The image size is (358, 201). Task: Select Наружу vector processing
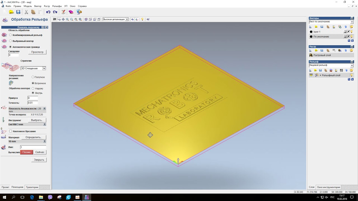tap(33, 88)
